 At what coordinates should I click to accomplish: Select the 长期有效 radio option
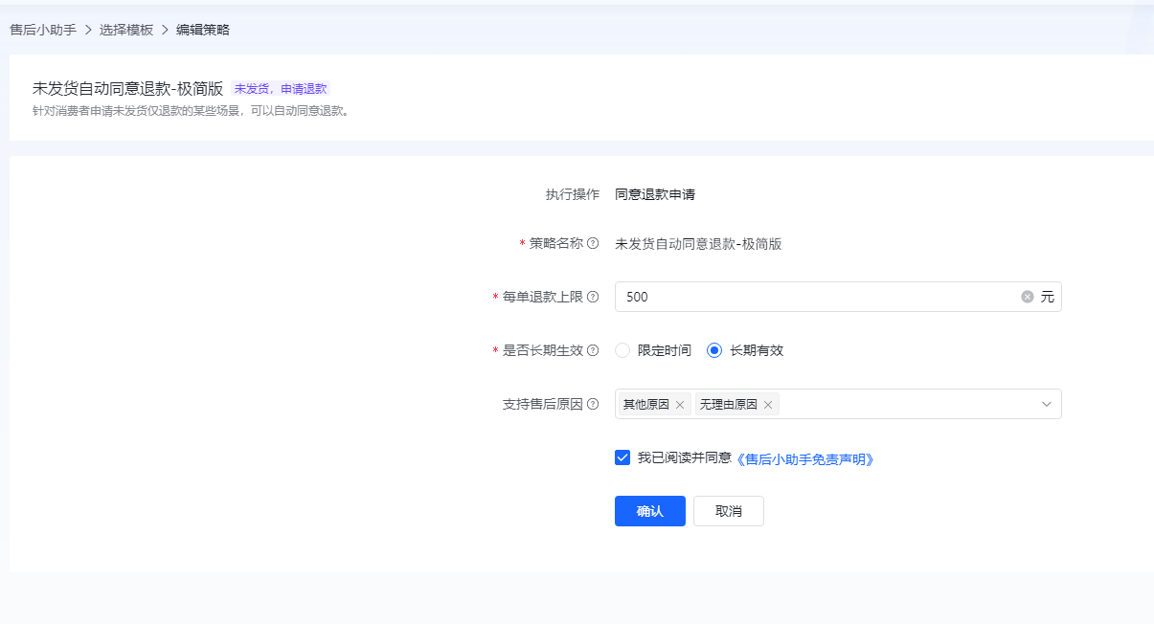pyautogui.click(x=714, y=350)
